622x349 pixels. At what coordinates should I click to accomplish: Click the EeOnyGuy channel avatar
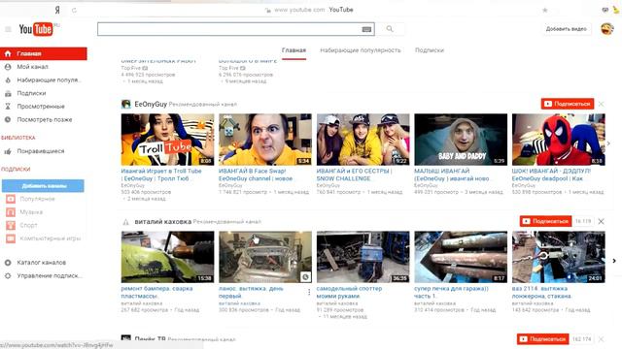126,104
